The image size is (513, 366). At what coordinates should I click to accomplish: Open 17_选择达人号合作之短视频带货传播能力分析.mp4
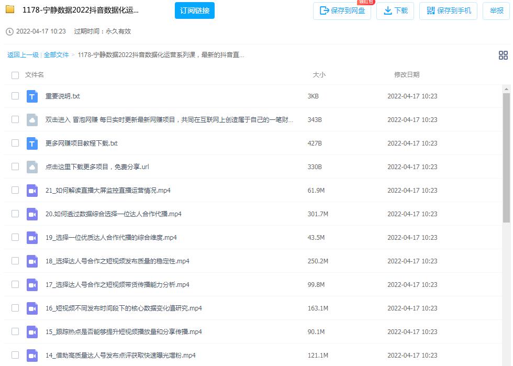click(x=117, y=285)
